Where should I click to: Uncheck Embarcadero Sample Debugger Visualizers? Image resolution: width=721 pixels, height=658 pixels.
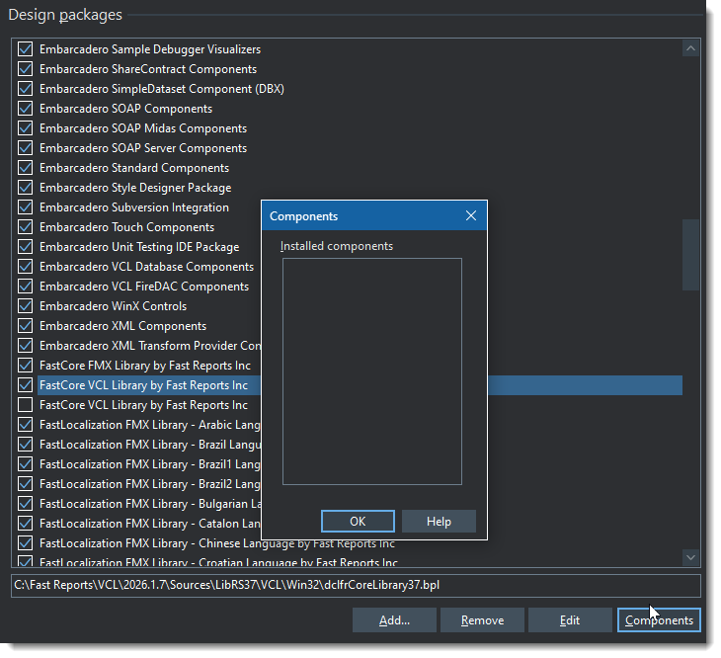tap(26, 49)
